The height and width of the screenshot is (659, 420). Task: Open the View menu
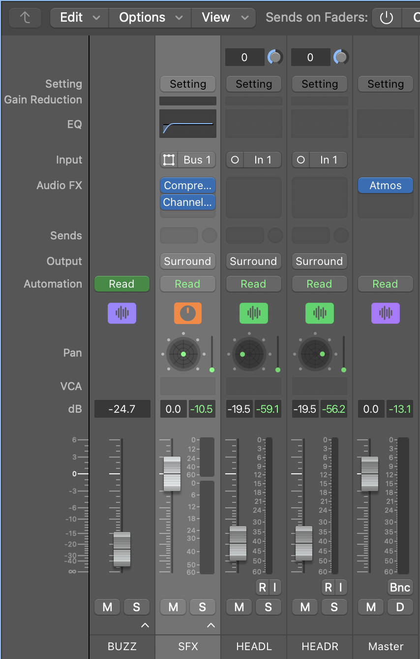pyautogui.click(x=224, y=18)
